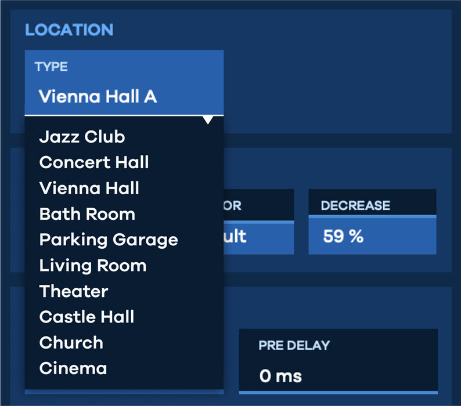Pick the Cinema option
The height and width of the screenshot is (406, 461).
(x=73, y=368)
